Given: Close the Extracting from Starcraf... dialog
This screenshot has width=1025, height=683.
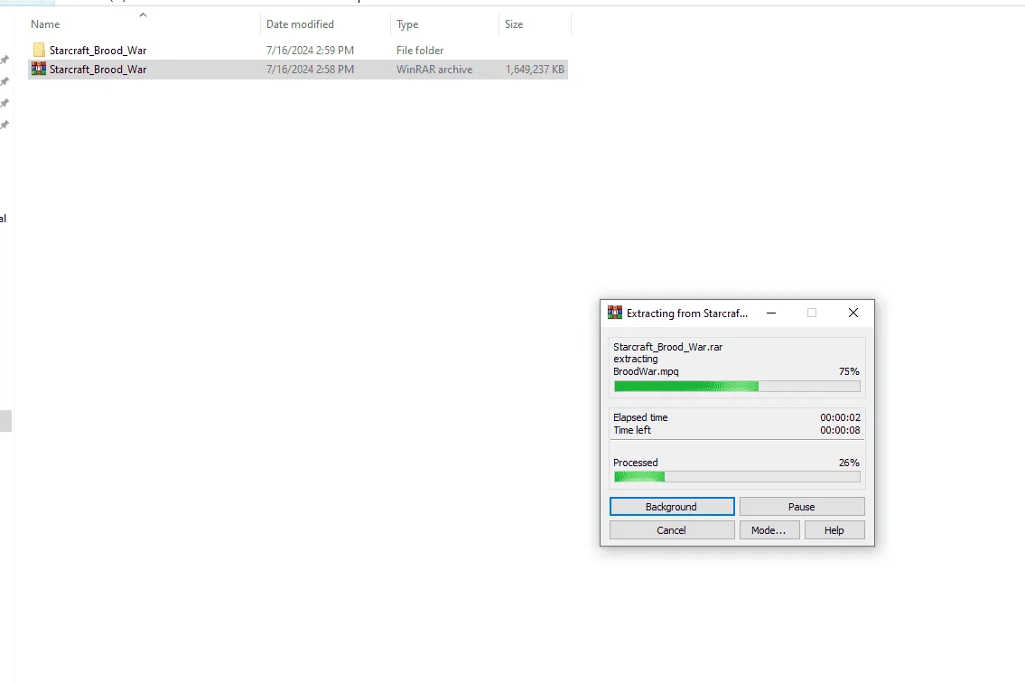Looking at the screenshot, I should (853, 313).
